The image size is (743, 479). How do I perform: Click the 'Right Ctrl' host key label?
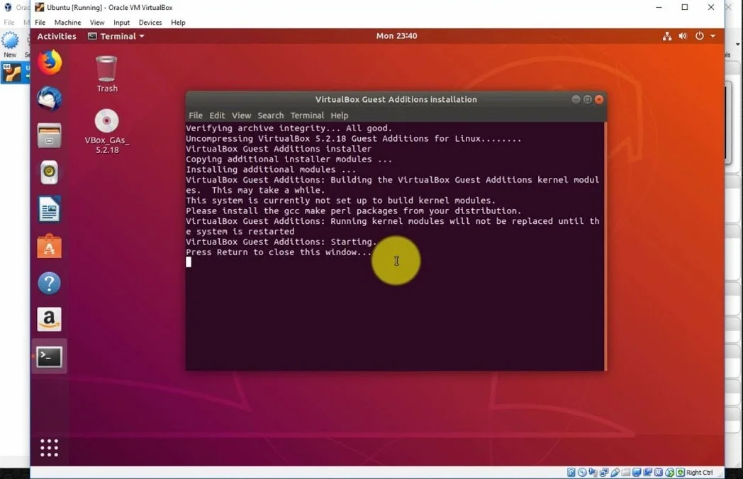click(700, 473)
